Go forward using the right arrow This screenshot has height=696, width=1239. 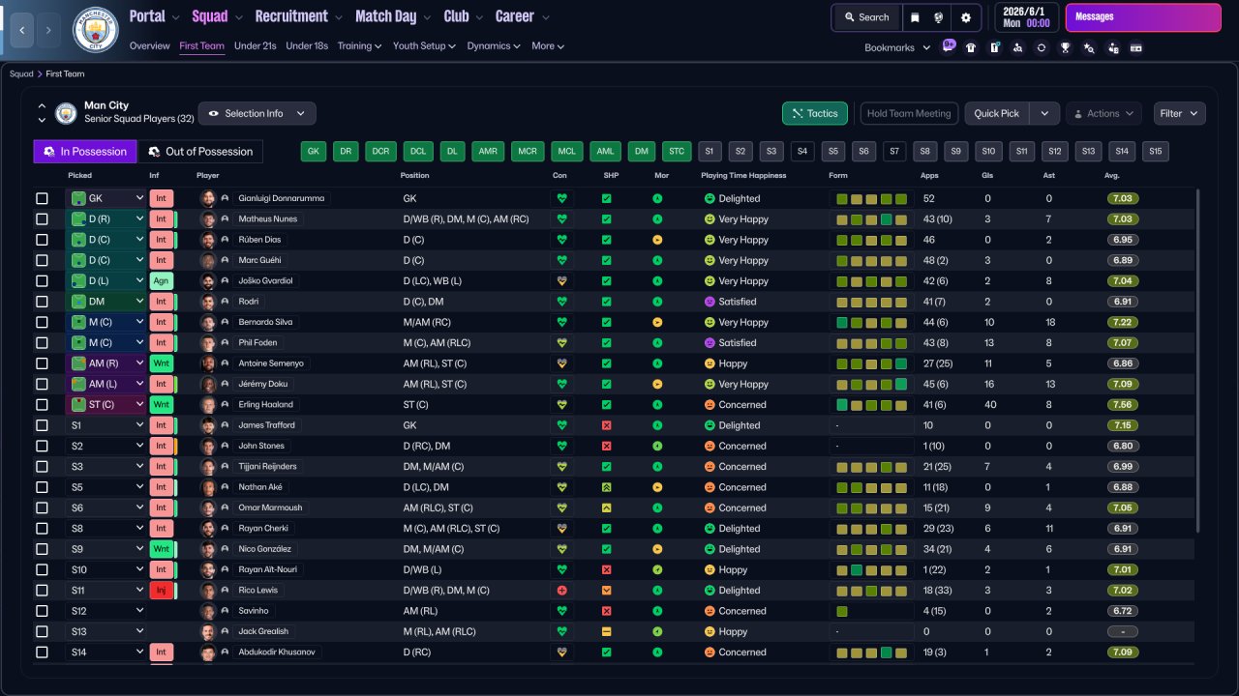[49, 30]
